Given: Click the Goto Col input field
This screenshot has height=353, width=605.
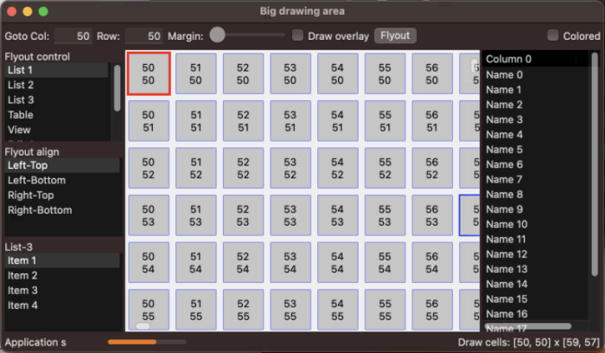Looking at the screenshot, I should (x=73, y=36).
